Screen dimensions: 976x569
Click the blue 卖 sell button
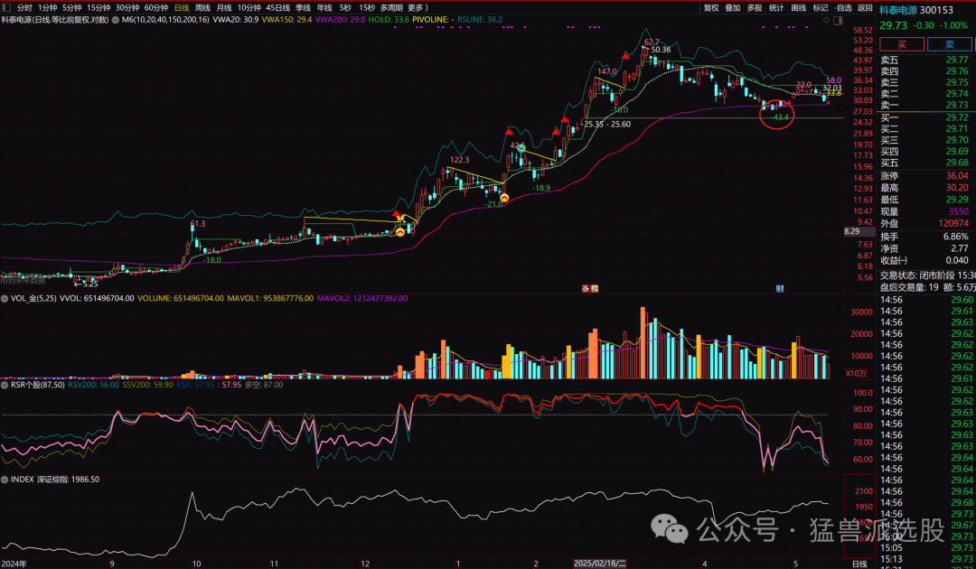[949, 44]
